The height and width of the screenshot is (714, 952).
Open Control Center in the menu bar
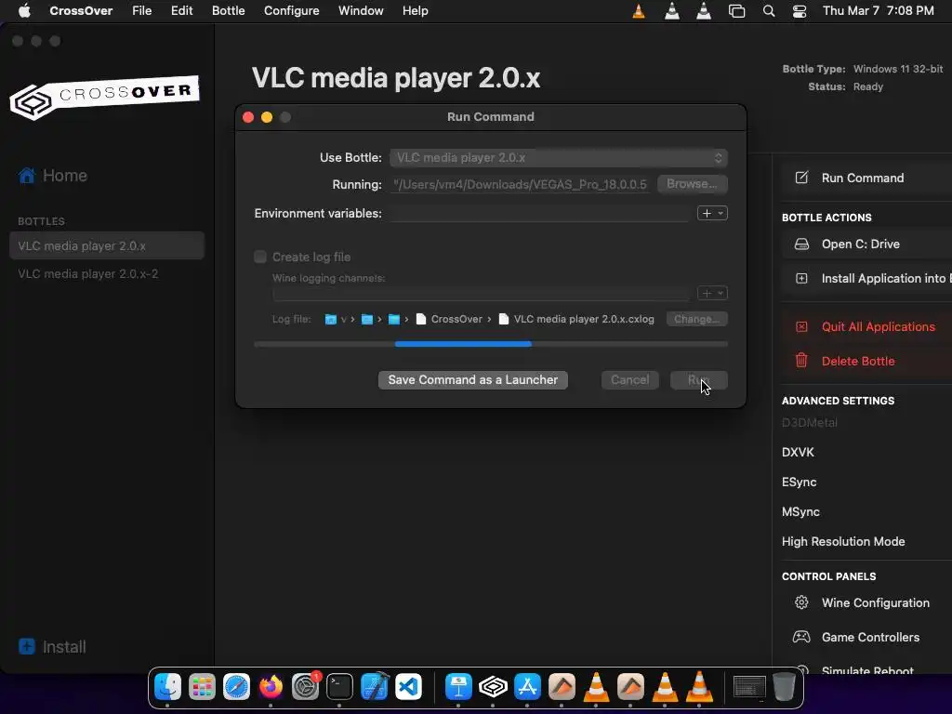800,11
